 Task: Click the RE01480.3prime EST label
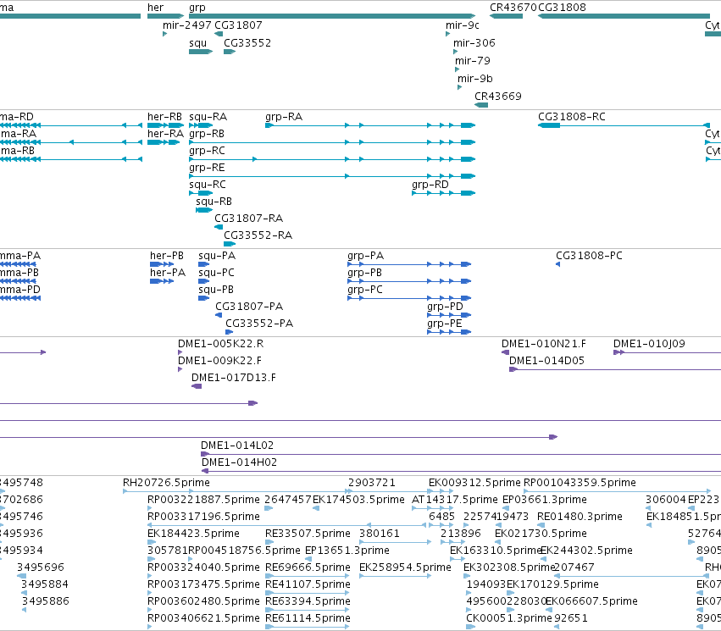(x=580, y=517)
